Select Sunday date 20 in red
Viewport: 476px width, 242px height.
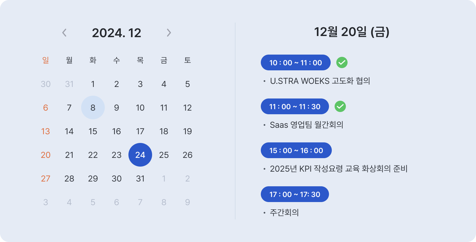[46, 155]
